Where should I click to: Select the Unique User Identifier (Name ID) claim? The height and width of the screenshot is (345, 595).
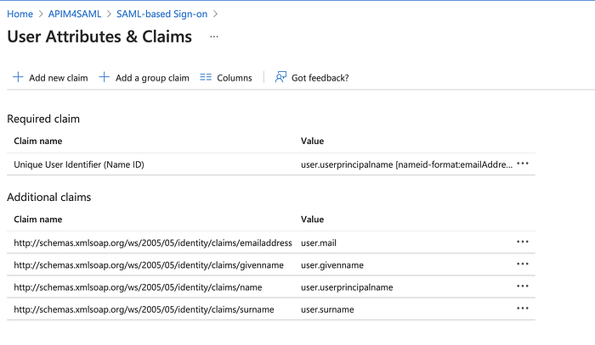pos(79,164)
